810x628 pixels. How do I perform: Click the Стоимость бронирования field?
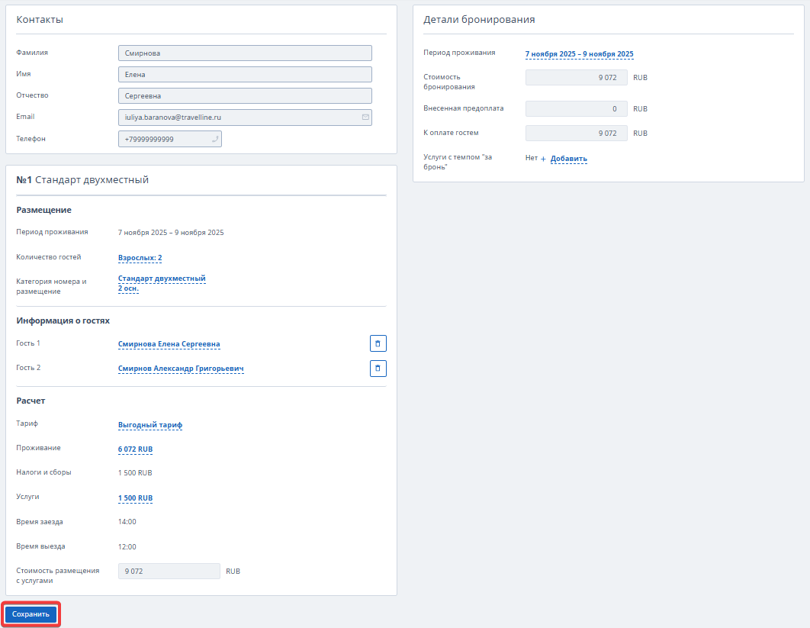(576, 77)
